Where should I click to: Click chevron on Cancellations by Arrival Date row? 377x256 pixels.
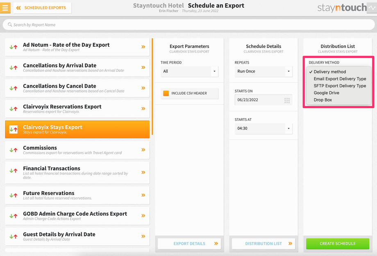pos(143,67)
